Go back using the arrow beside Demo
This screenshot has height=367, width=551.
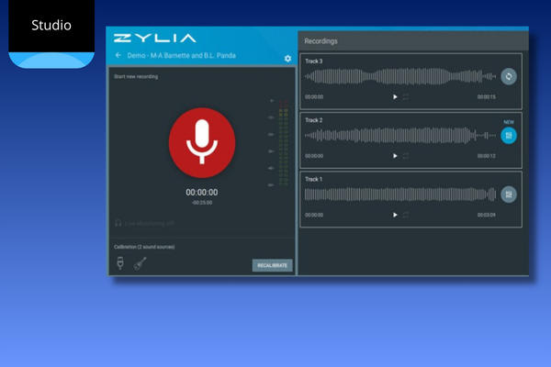tap(118, 55)
